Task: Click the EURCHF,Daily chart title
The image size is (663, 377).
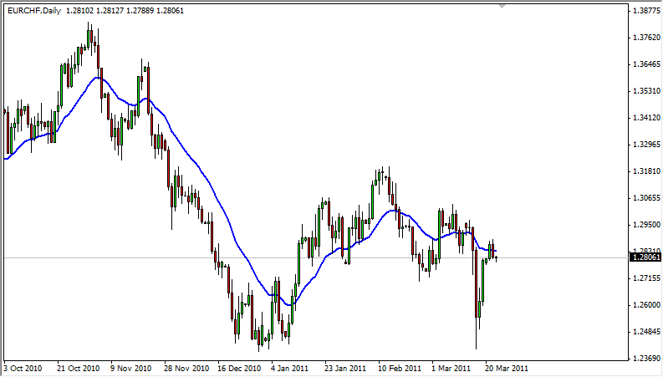Action: point(34,11)
